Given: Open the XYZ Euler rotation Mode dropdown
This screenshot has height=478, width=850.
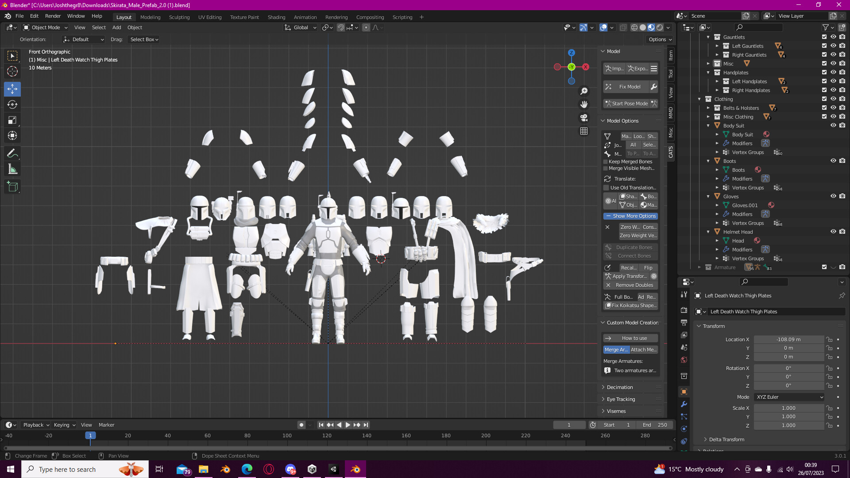Looking at the screenshot, I should pyautogui.click(x=789, y=397).
